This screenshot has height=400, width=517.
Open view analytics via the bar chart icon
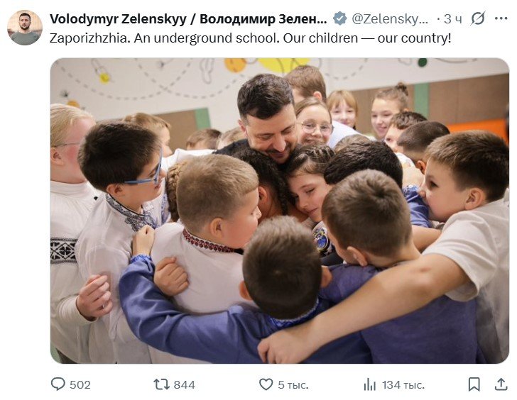point(369,384)
